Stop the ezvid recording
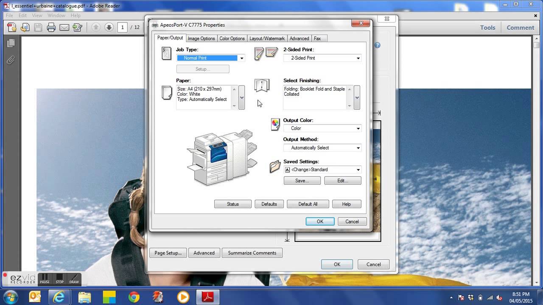Viewport: 543px width, 305px height. coord(59,279)
